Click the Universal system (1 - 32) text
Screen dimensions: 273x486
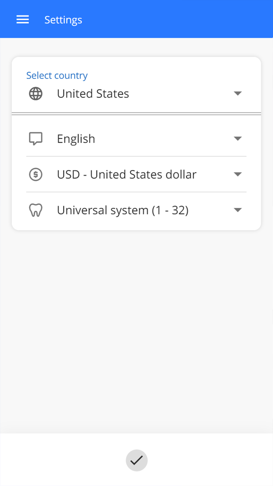122,210
